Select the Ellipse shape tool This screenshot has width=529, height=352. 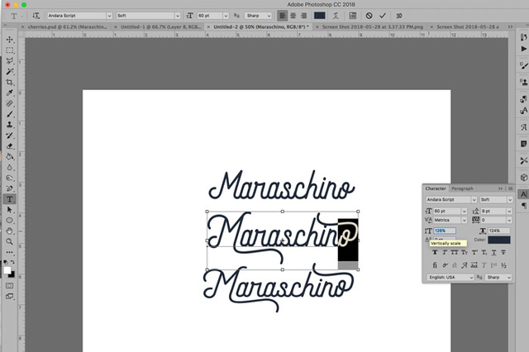click(9, 221)
